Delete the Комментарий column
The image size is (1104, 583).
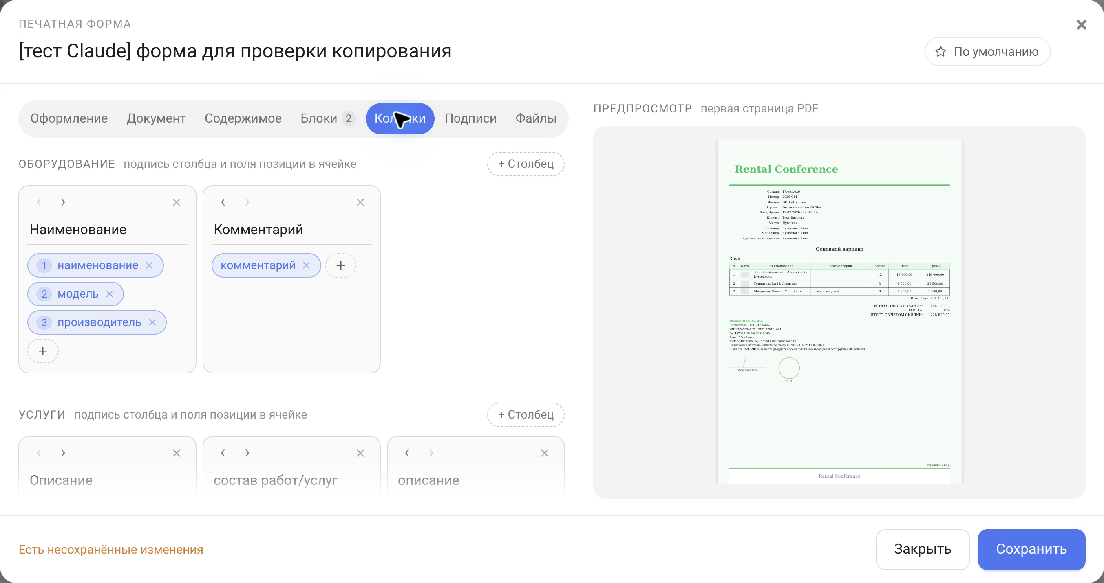coord(360,202)
